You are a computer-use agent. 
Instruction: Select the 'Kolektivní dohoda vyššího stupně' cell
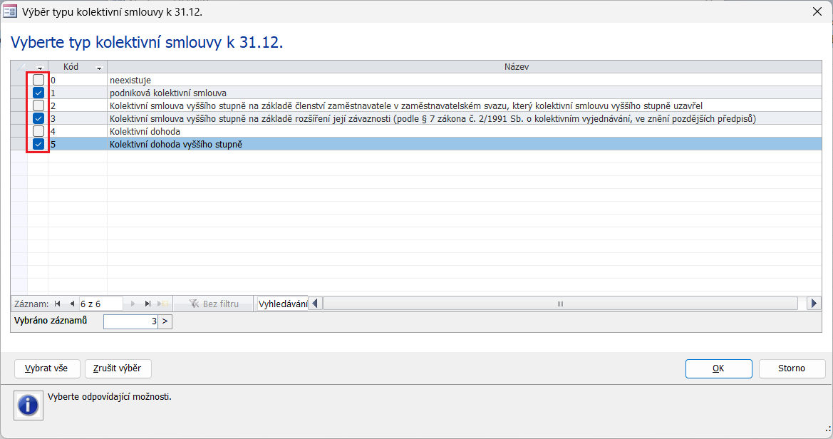[x=465, y=144]
